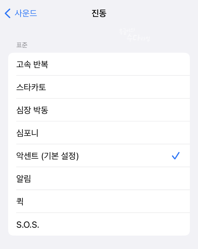Pick the 심포니 vibration option
Image resolution: width=198 pixels, height=249 pixels.
click(99, 133)
